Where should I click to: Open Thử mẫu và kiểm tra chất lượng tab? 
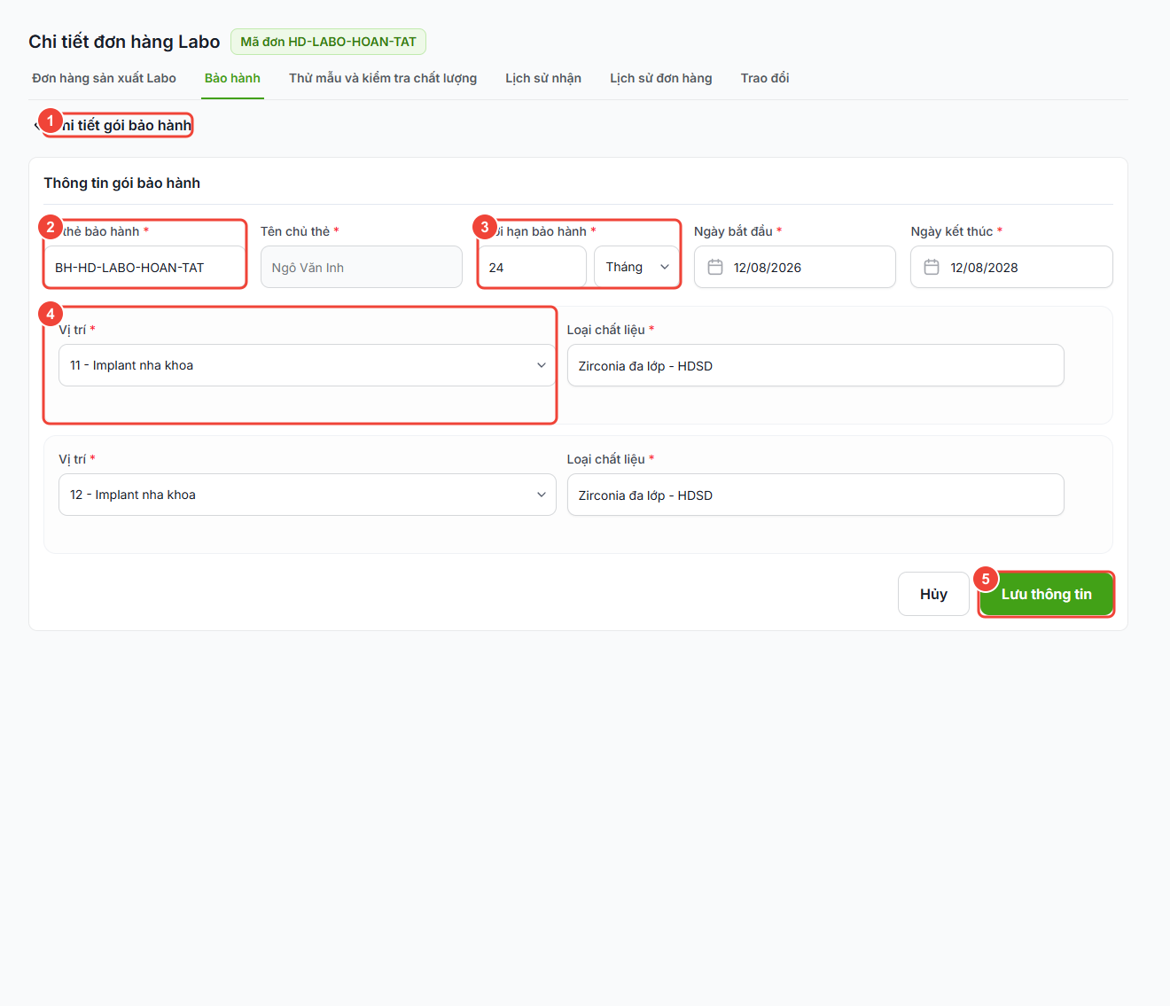383,78
